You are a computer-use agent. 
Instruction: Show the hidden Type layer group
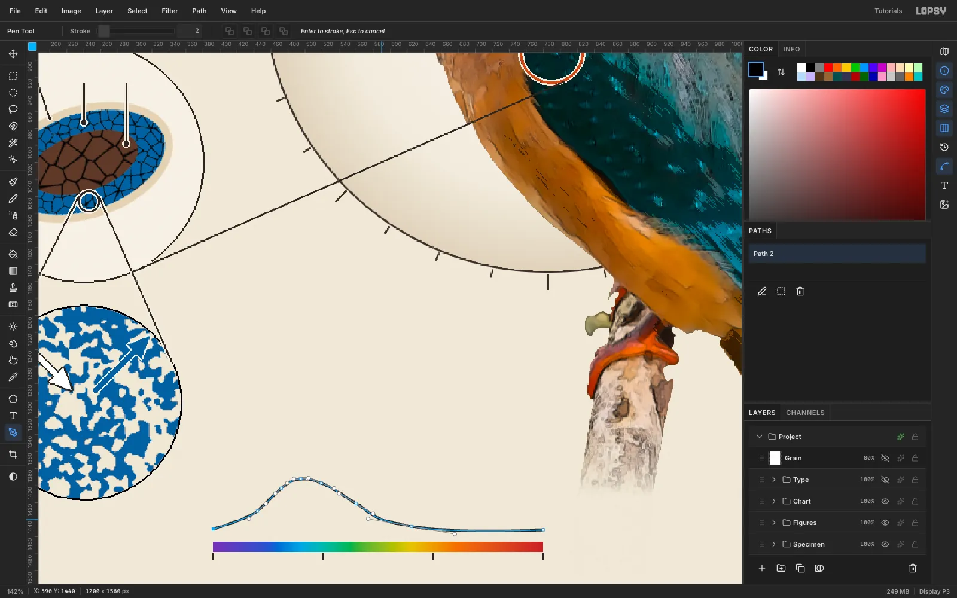pos(885,480)
